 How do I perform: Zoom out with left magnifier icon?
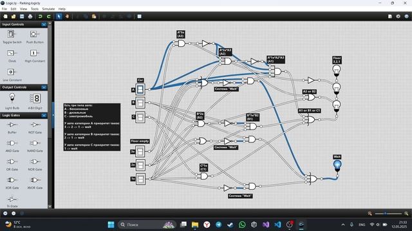click(370, 214)
